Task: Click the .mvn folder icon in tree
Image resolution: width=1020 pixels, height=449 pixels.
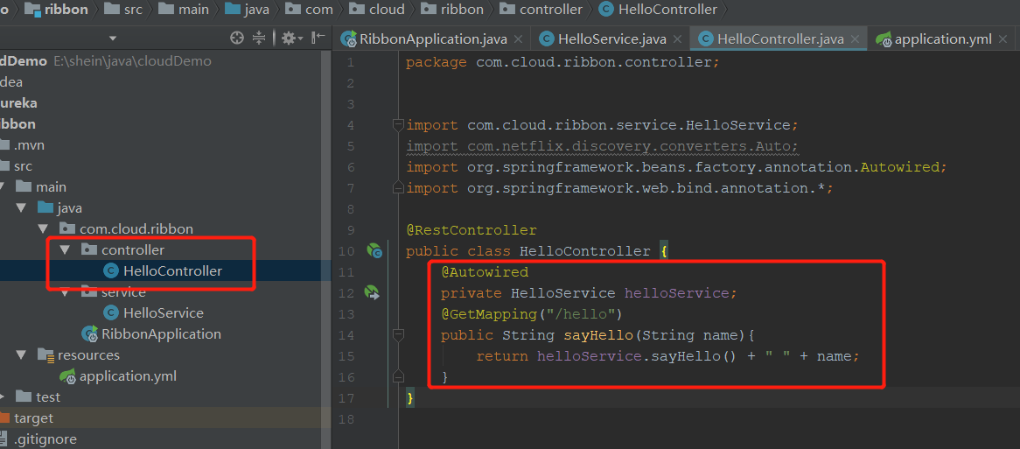Action: (x=5, y=145)
